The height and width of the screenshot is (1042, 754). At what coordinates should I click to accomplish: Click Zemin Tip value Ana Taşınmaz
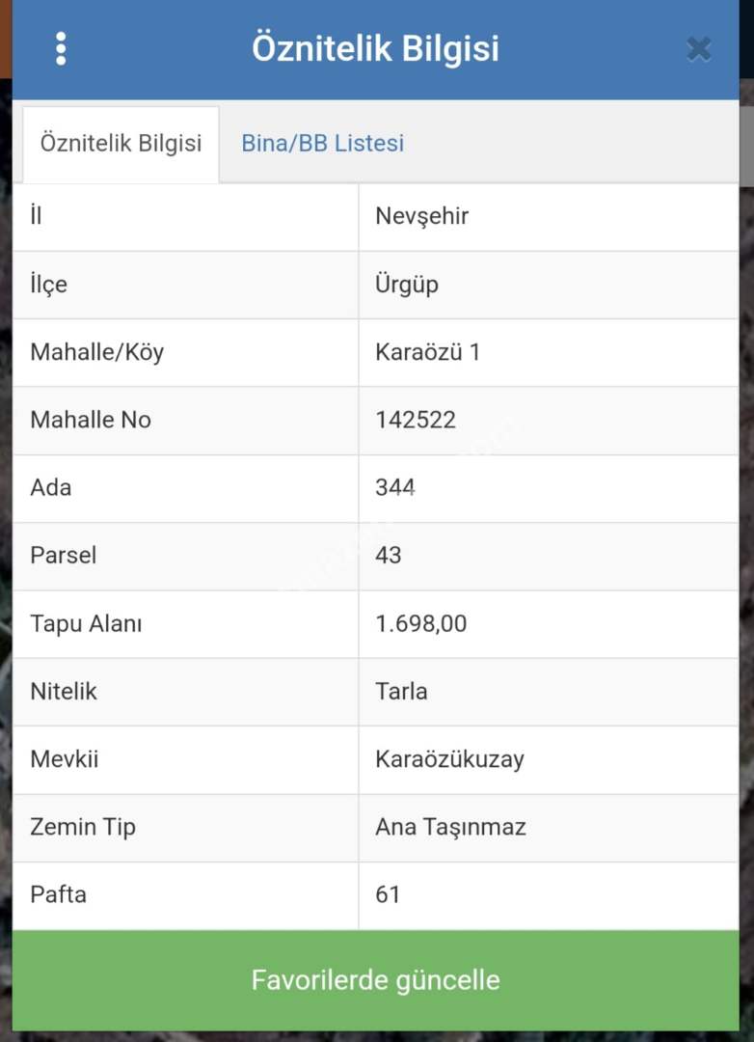(450, 827)
